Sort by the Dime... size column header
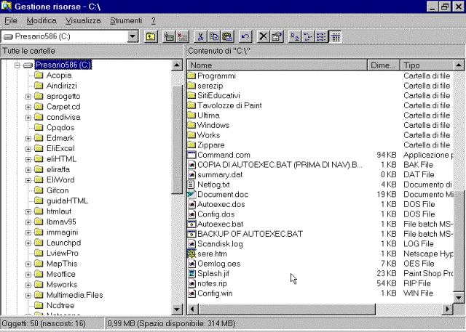The image size is (466, 332). [x=384, y=65]
